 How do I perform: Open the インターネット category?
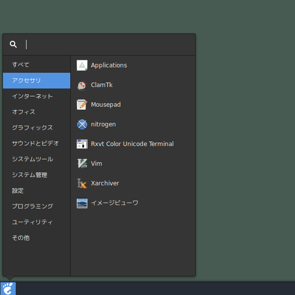[37, 96]
